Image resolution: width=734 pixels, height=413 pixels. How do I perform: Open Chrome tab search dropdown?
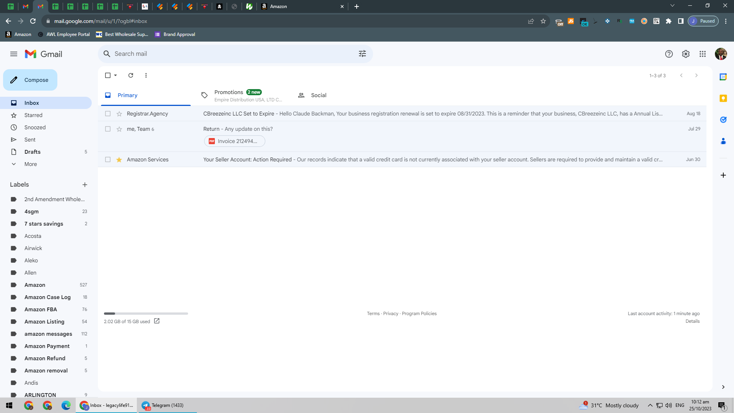[x=672, y=6]
